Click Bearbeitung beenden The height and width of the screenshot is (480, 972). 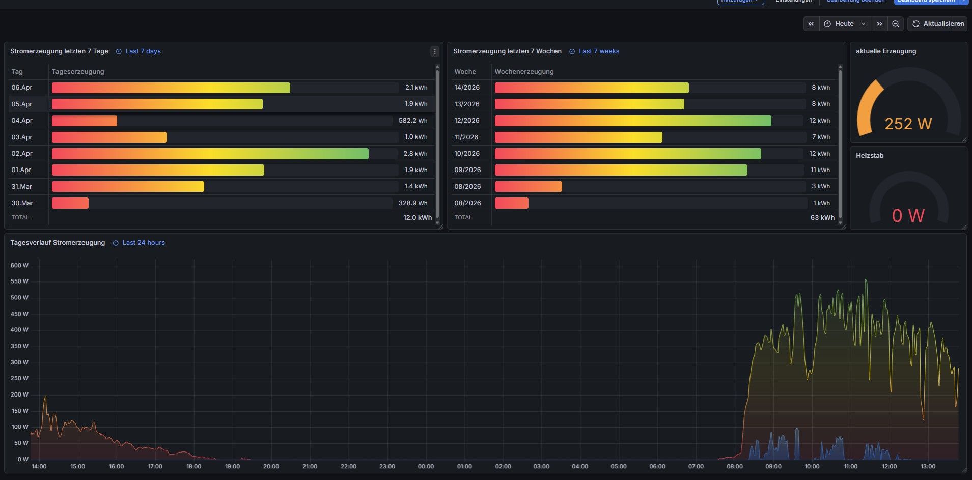[855, 2]
